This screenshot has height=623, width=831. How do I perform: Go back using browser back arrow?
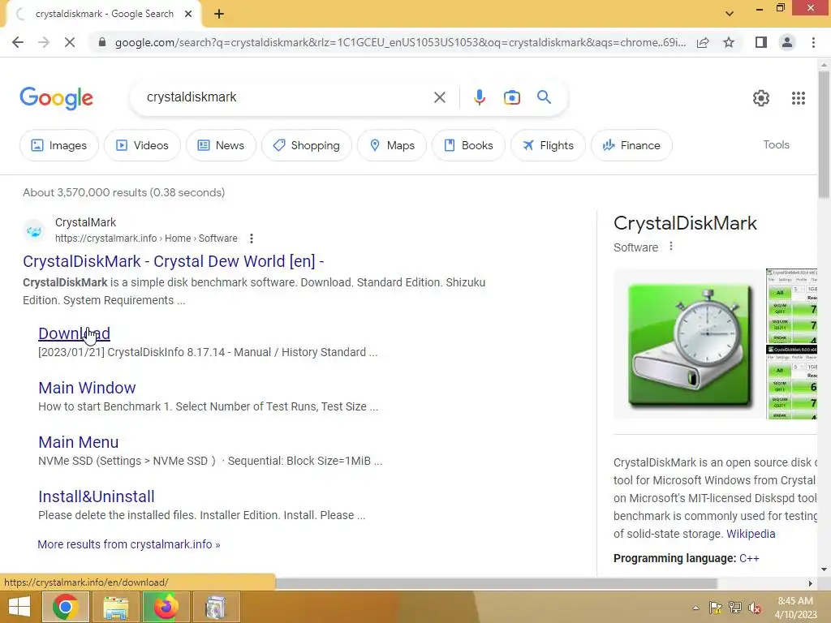(x=18, y=42)
